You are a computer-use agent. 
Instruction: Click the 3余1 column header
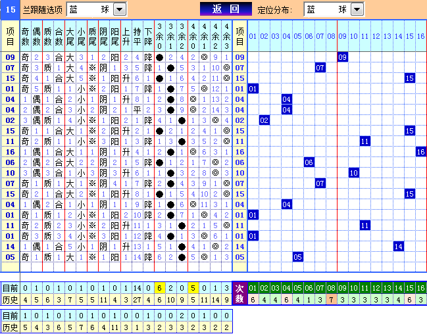171,36
